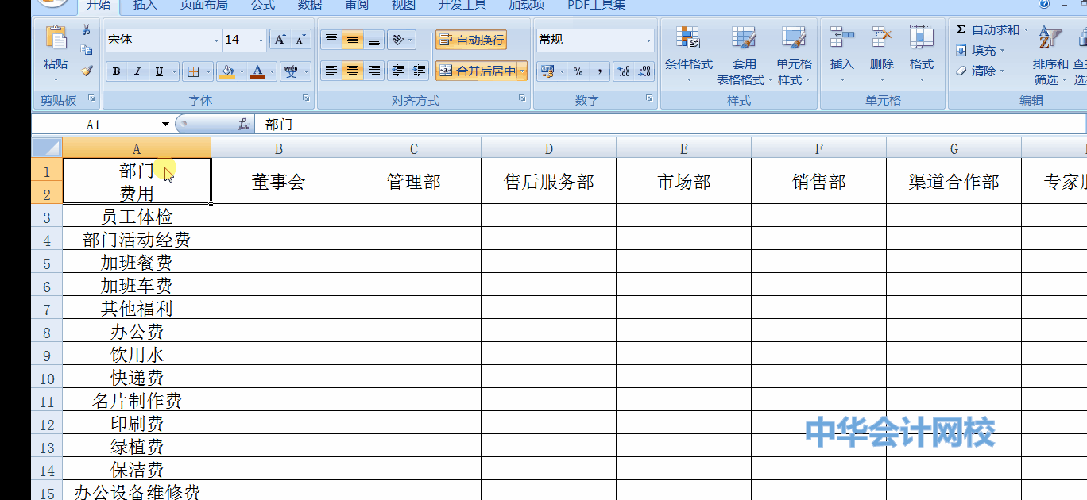The width and height of the screenshot is (1087, 500).
Task: Switch to the Insert (插入) tab
Action: click(145, 6)
